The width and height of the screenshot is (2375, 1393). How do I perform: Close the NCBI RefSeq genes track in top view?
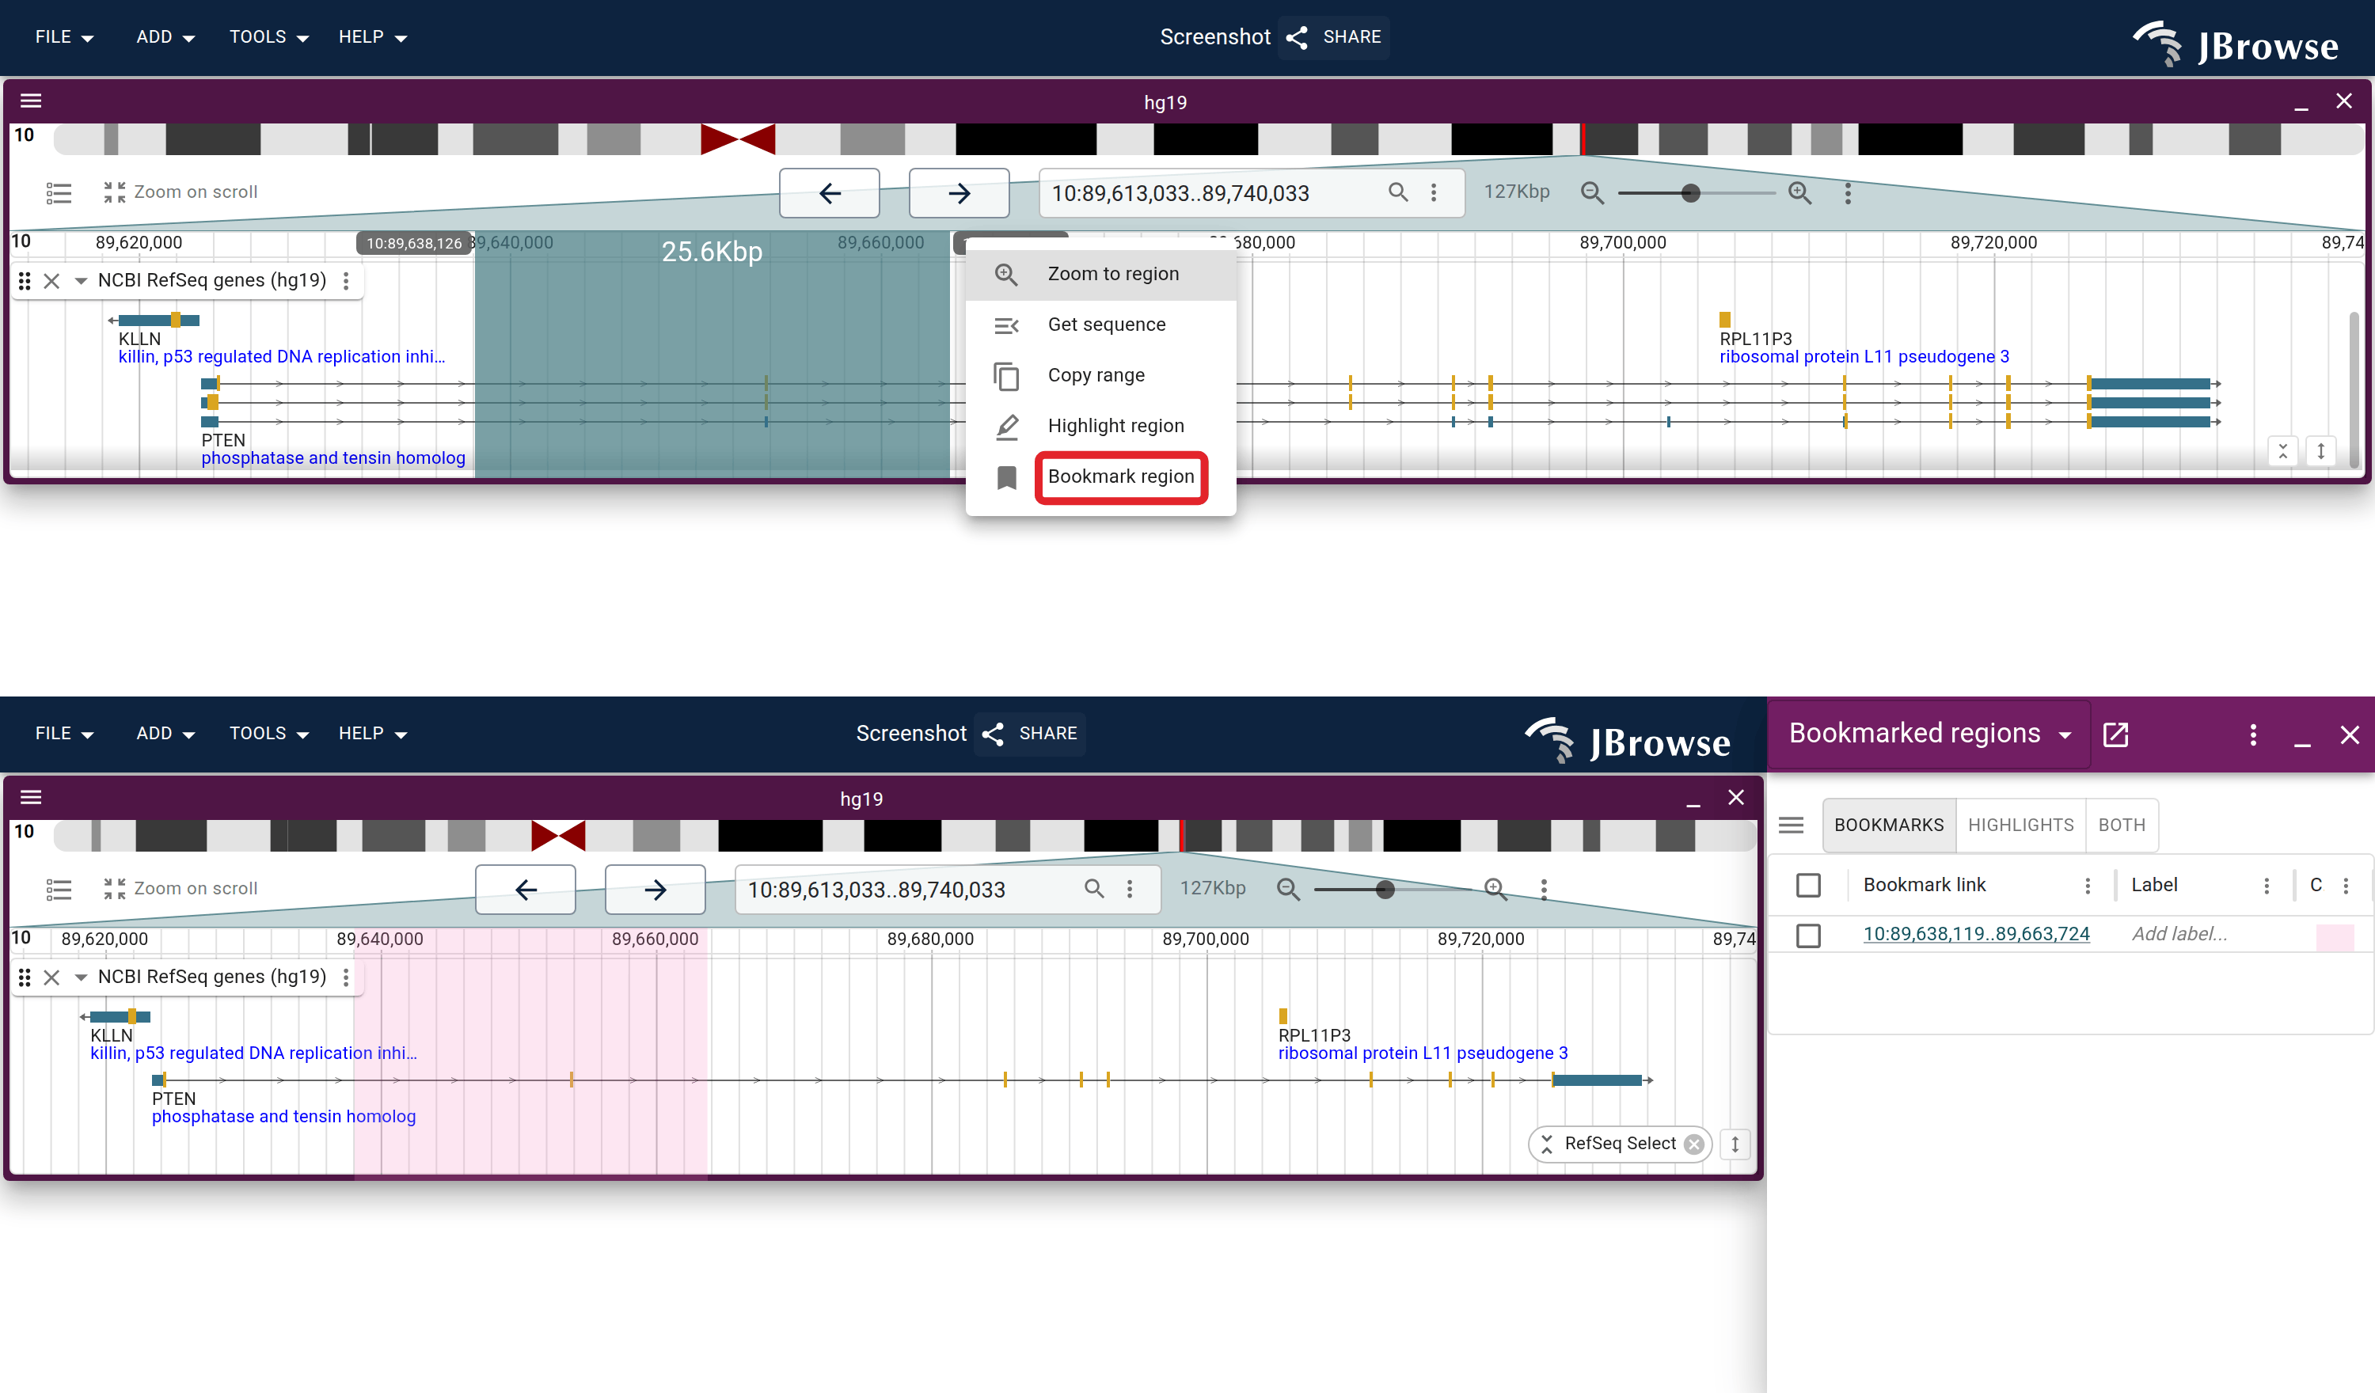51,281
